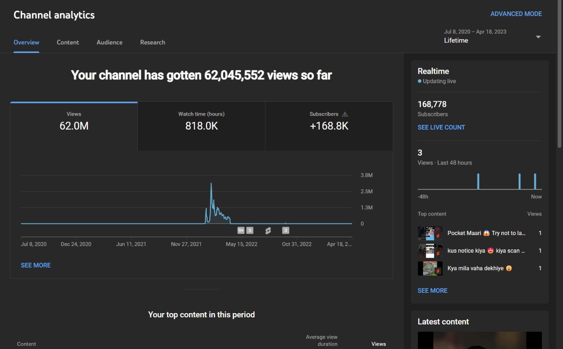
Task: Select the Subscribers metric card
Action: pyautogui.click(x=329, y=126)
